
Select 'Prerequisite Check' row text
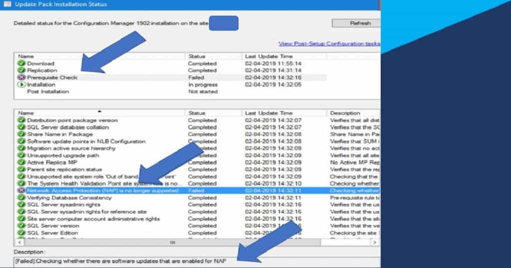[52, 77]
